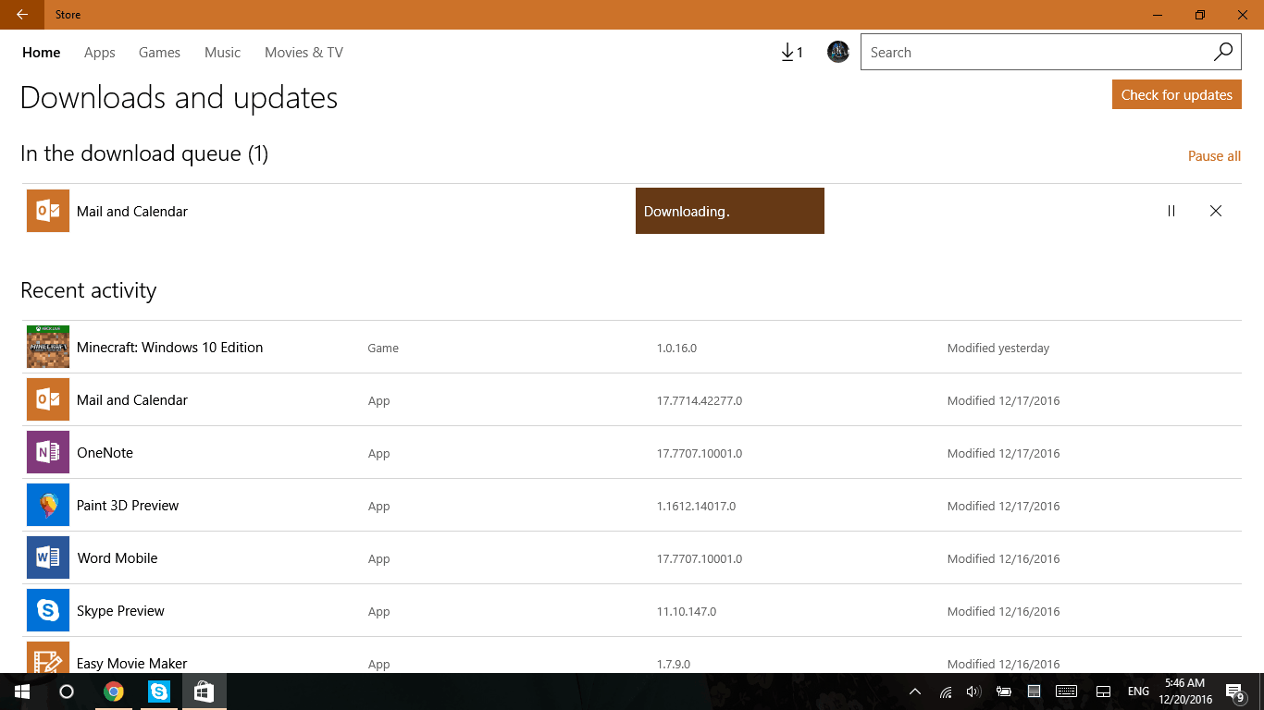Image resolution: width=1264 pixels, height=710 pixels.
Task: Click version 1.1612.14017.0 text
Action: 697,507
